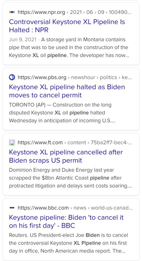This screenshot has height=261, width=142.
Task: Open 'Keystone XL pipeline cancelled after Biden scraps' headline
Action: click(x=66, y=156)
